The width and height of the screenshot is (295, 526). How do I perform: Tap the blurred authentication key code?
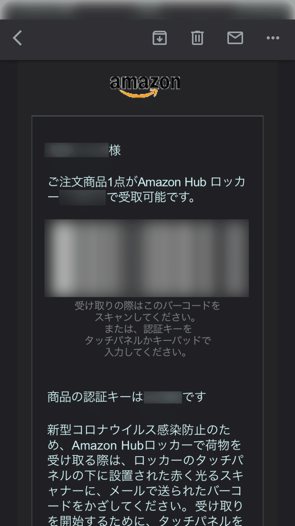[x=162, y=397]
